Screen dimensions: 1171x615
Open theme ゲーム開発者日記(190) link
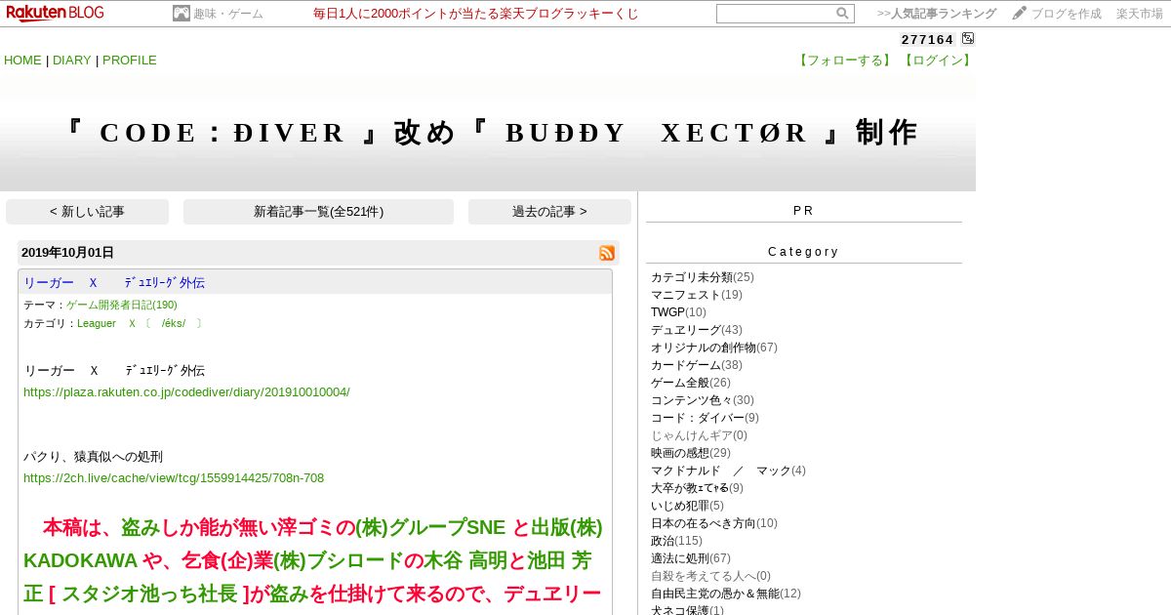(x=122, y=305)
